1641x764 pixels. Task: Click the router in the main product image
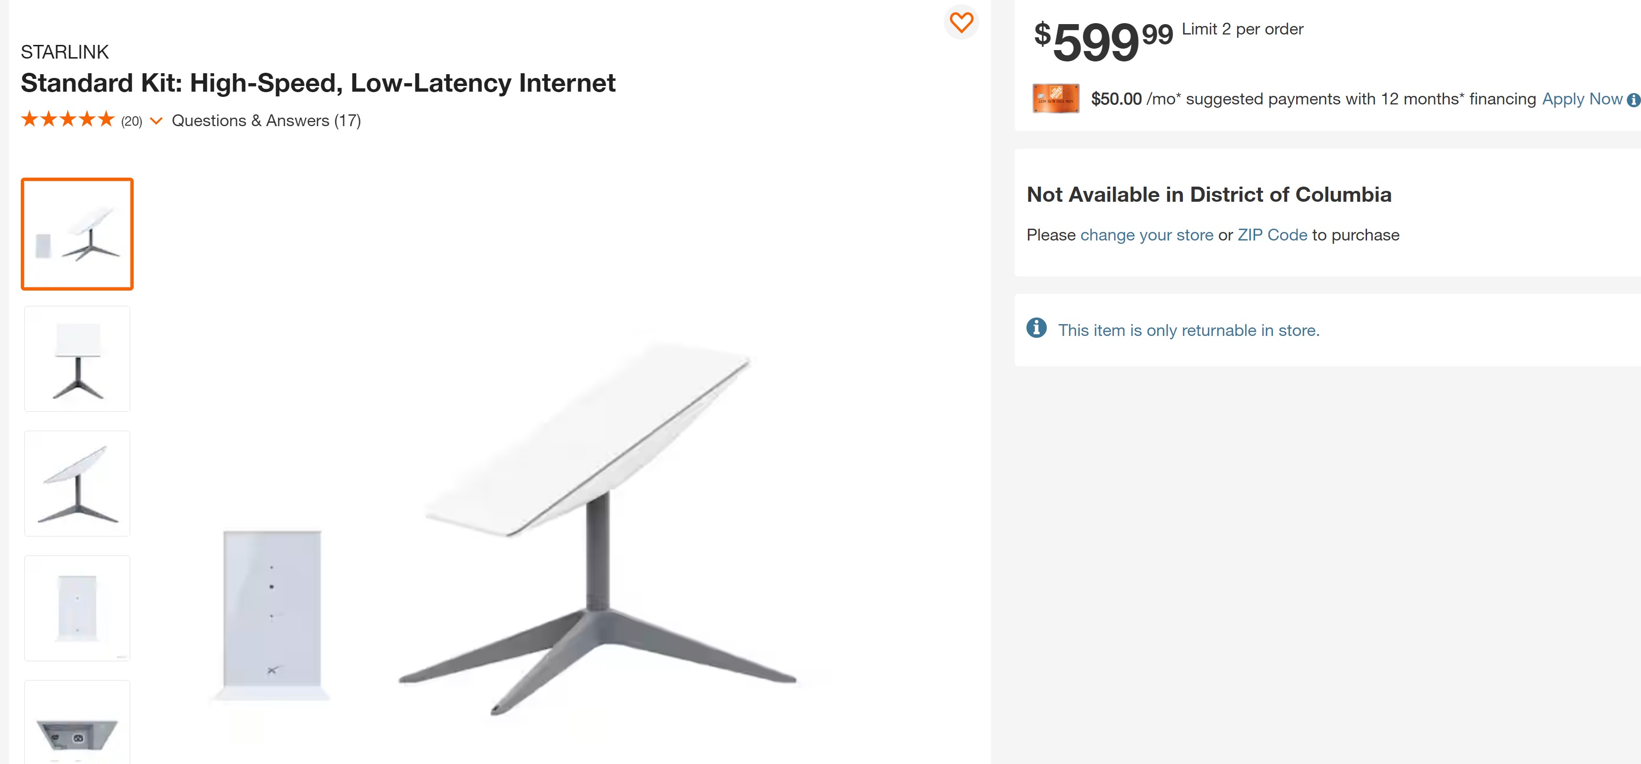(x=272, y=612)
